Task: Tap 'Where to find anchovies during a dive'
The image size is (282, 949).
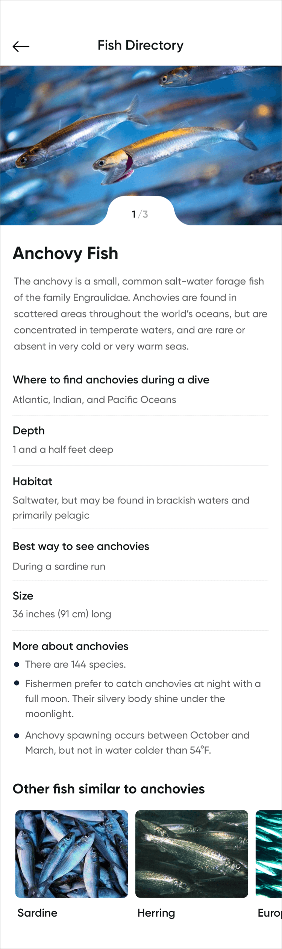Action: pos(111,380)
